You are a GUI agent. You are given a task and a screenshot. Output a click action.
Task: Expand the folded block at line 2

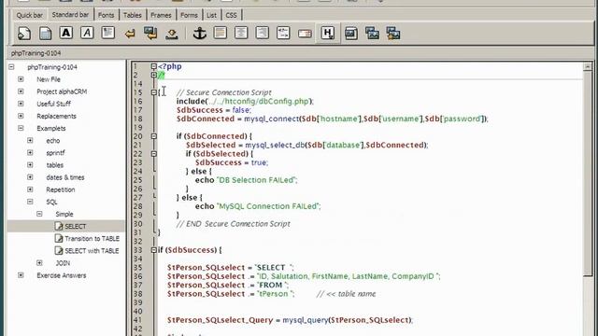coord(153,75)
